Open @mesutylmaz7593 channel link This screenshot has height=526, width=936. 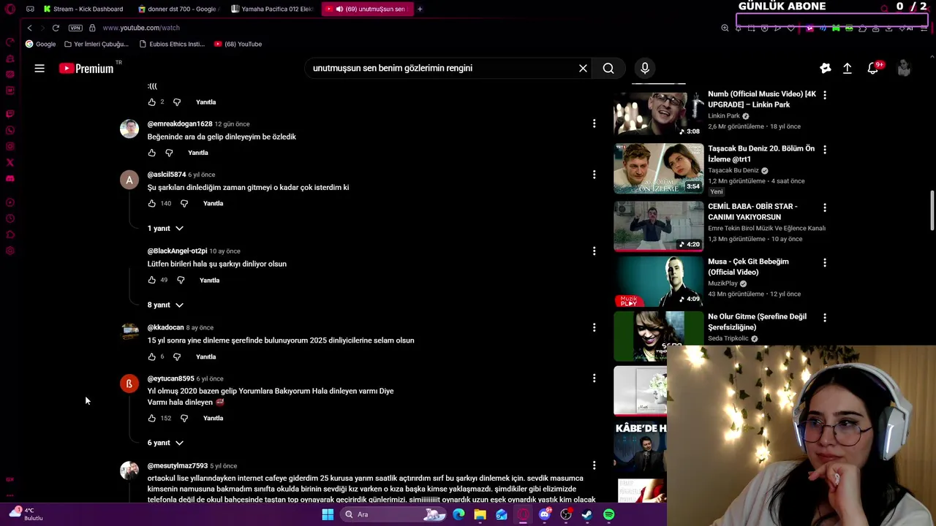178,465
